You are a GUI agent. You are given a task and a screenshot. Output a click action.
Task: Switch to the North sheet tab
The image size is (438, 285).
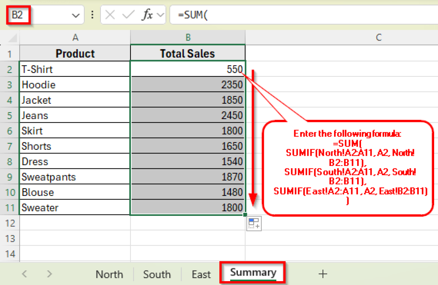pos(109,273)
